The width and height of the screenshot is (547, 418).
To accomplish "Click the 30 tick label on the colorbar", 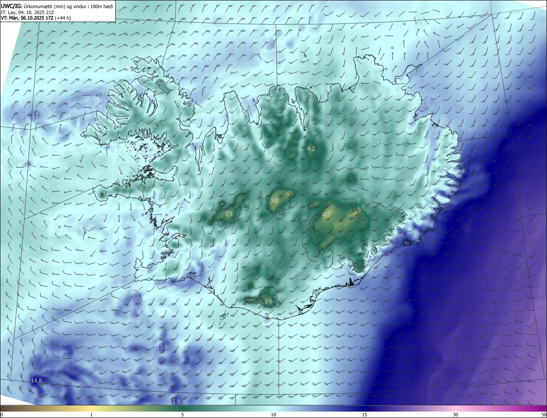I will [456, 415].
